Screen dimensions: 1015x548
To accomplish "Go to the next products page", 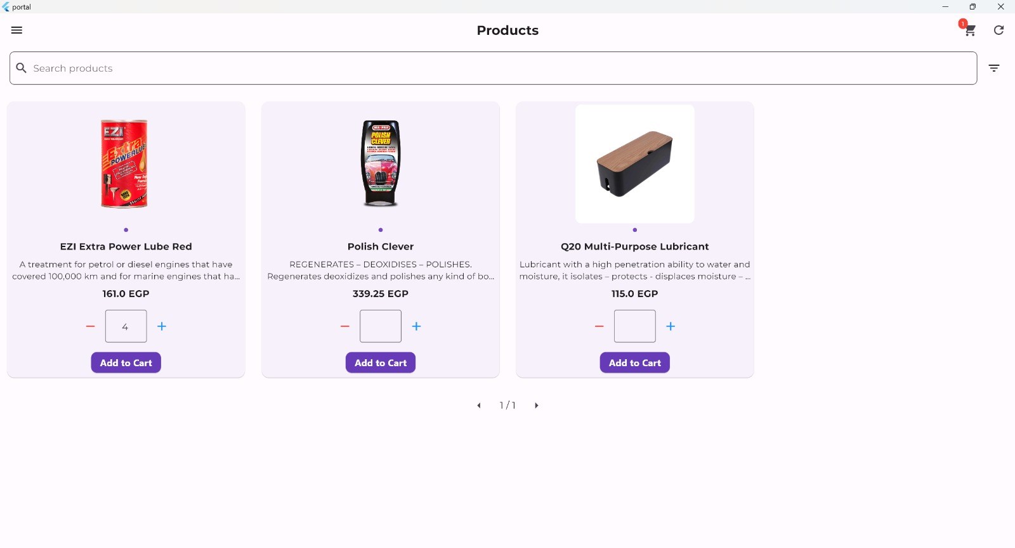I will click(x=537, y=405).
